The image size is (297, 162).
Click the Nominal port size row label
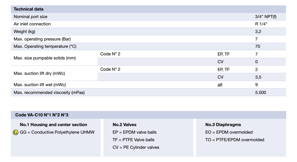point(31,17)
